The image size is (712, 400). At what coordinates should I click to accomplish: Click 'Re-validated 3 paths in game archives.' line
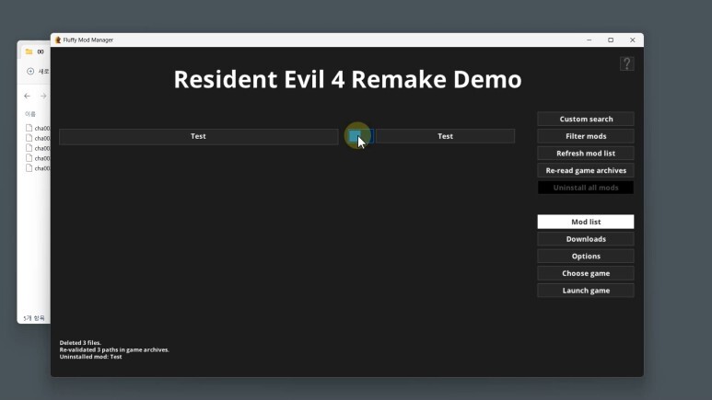click(x=114, y=349)
